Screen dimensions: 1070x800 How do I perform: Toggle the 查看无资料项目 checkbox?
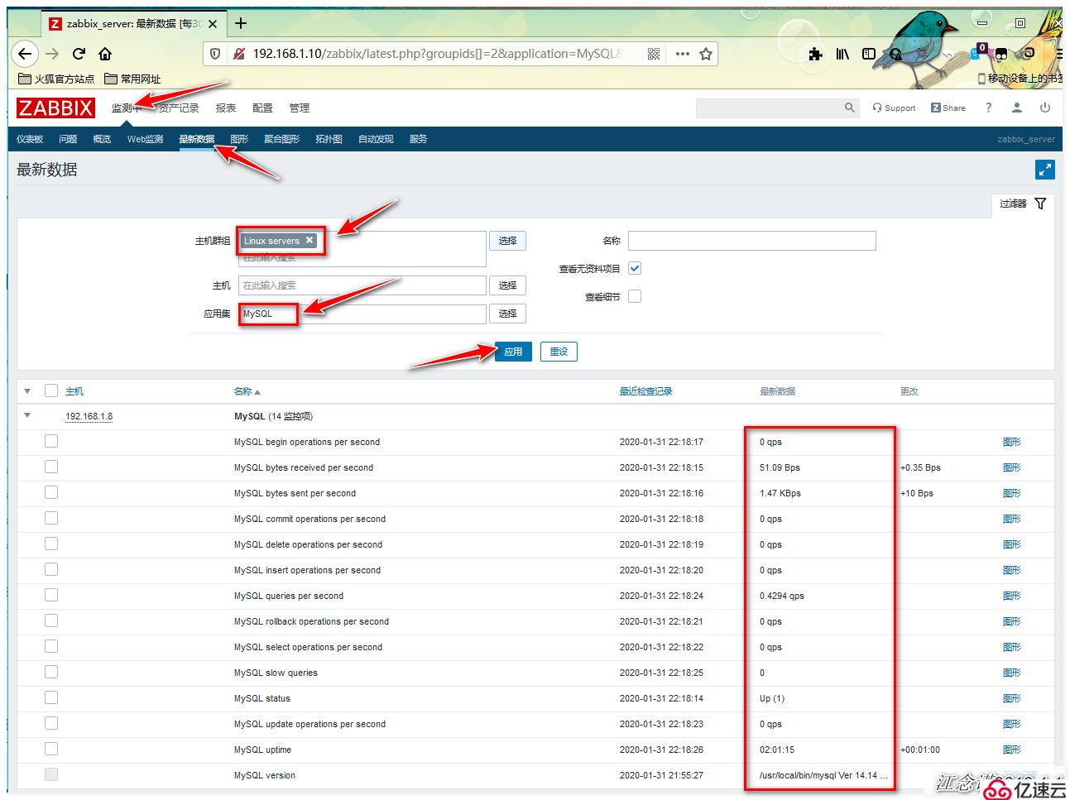click(635, 268)
